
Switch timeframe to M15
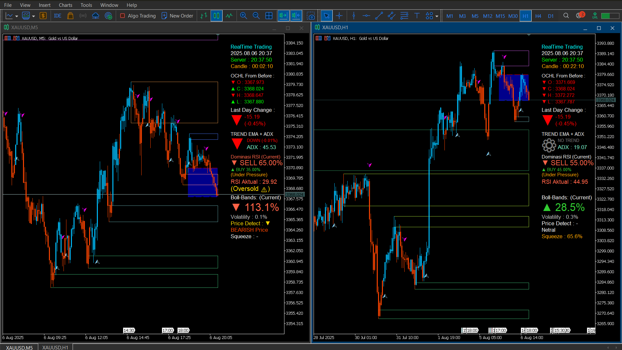500,16
